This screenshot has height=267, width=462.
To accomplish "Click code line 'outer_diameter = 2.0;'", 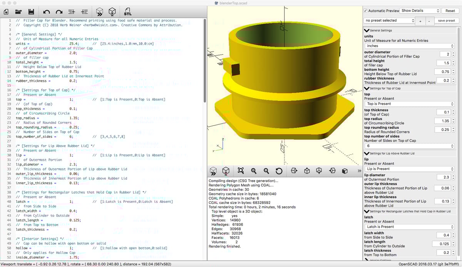I will point(46,53).
